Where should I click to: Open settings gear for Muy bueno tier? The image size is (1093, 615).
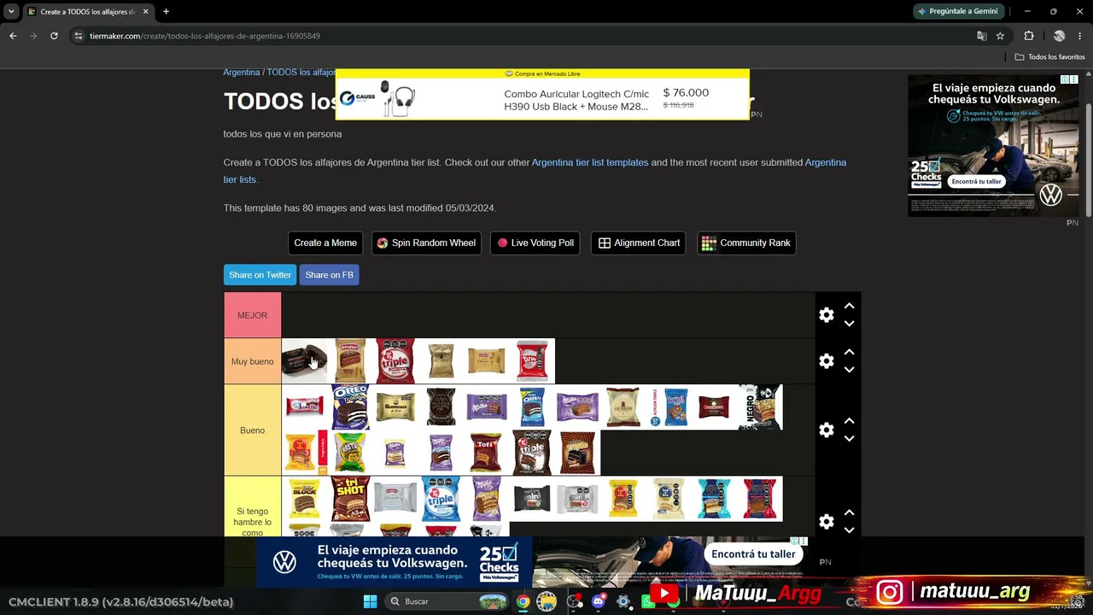tap(826, 361)
